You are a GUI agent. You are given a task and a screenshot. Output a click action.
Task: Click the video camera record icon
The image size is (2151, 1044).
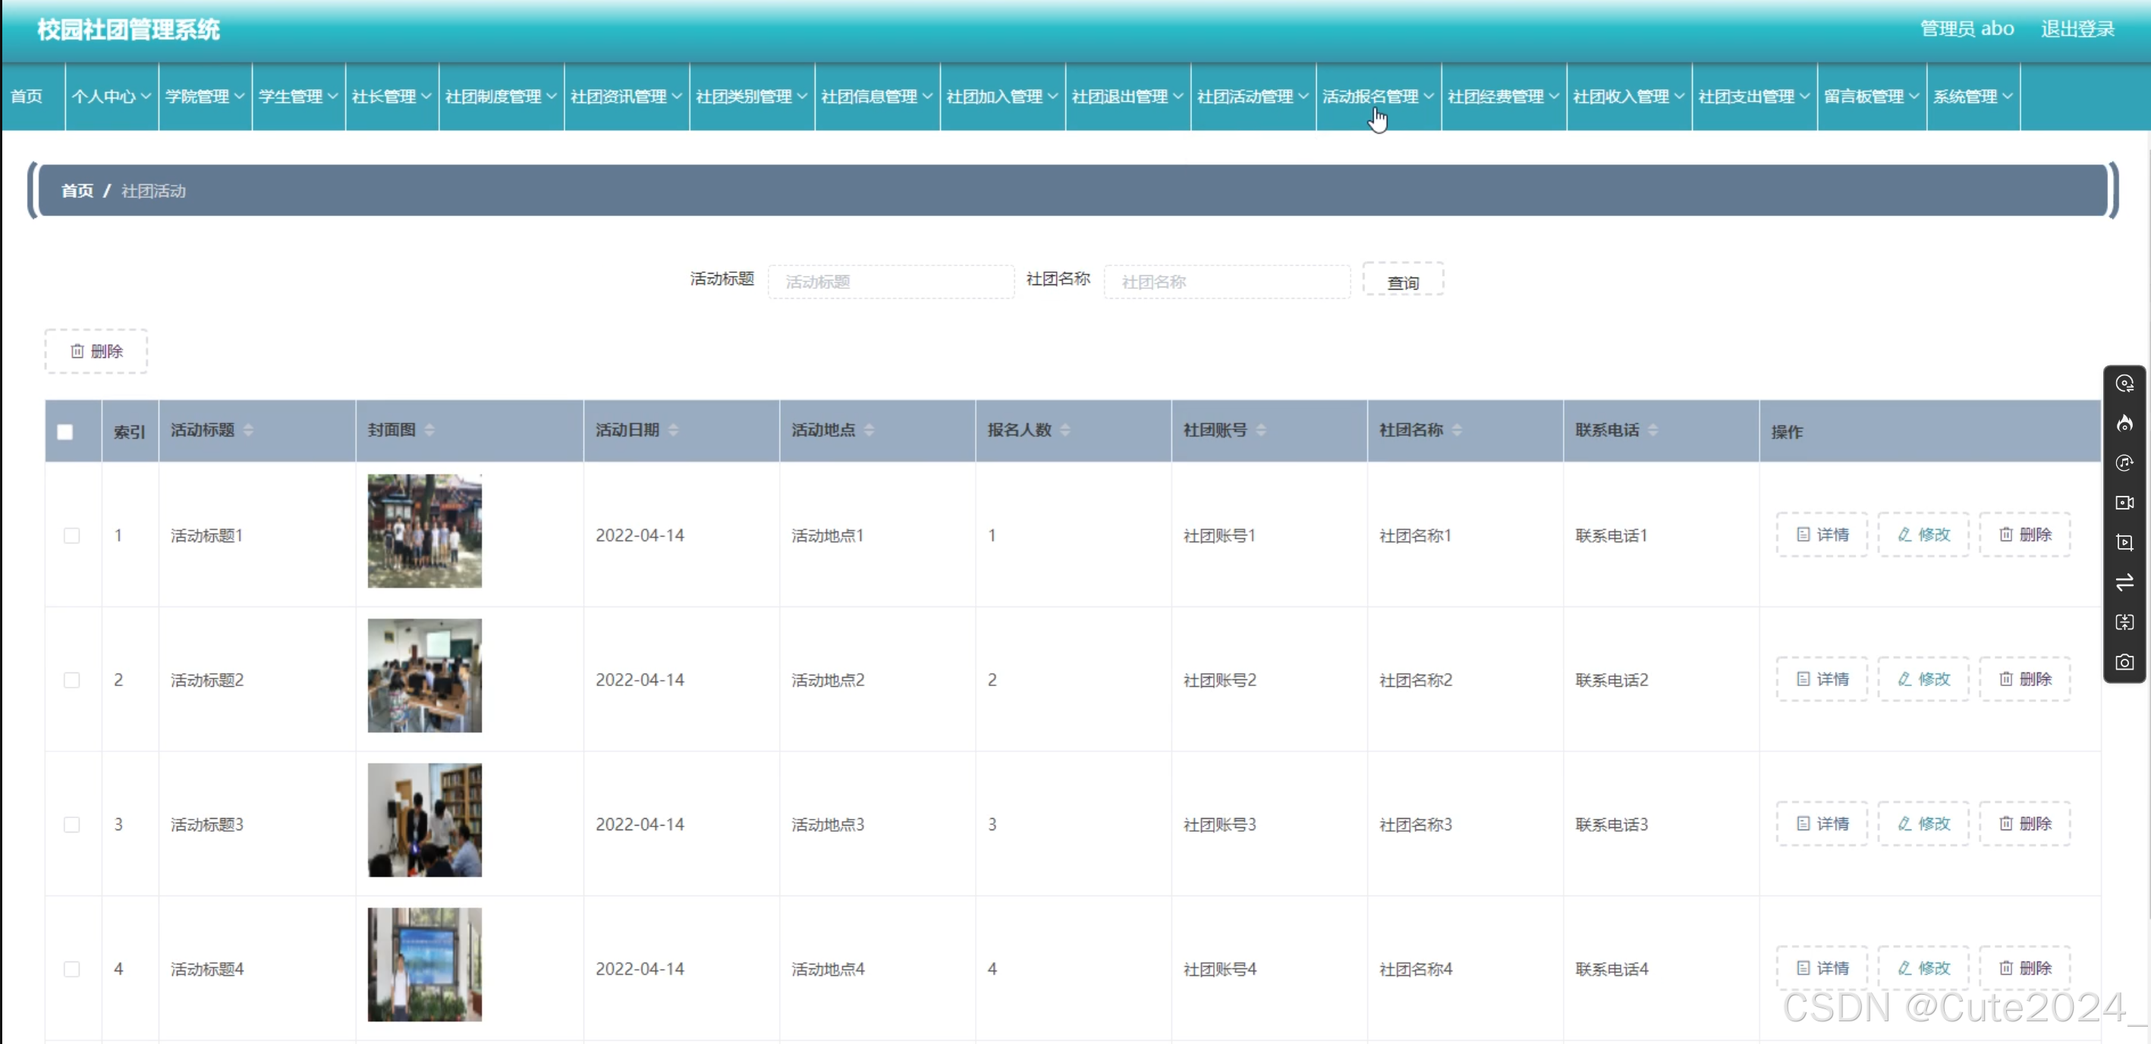(2124, 503)
